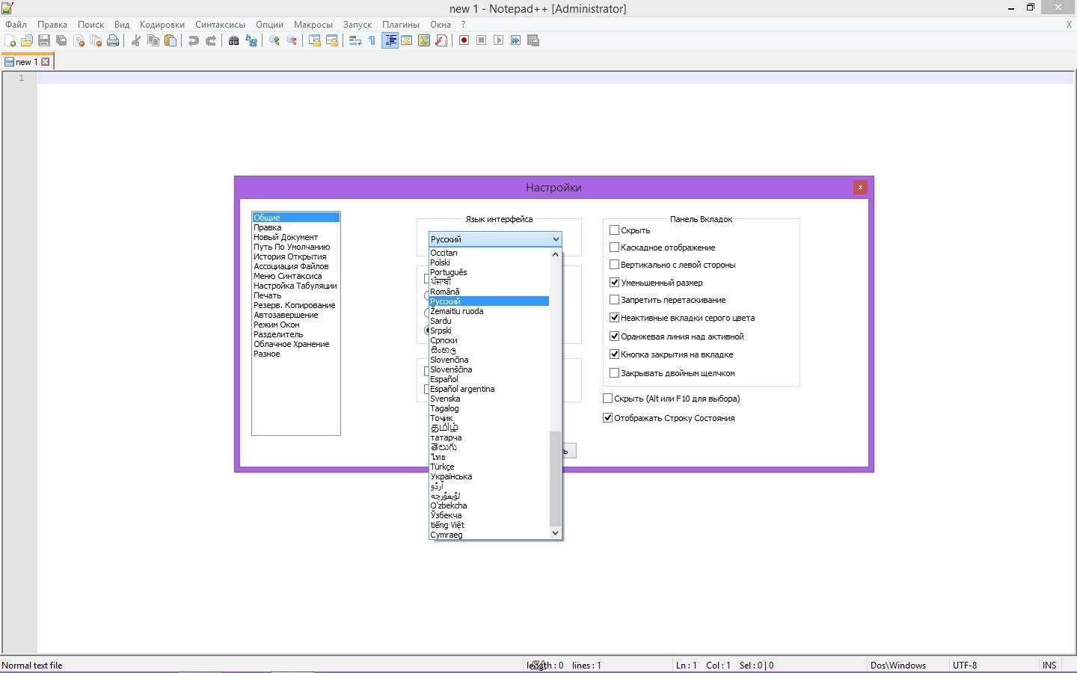Image resolution: width=1077 pixels, height=673 pixels.
Task: Open Find with the binoculars icon
Action: pyautogui.click(x=234, y=40)
